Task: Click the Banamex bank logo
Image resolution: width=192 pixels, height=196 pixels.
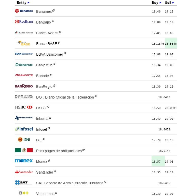Action: (24, 11)
